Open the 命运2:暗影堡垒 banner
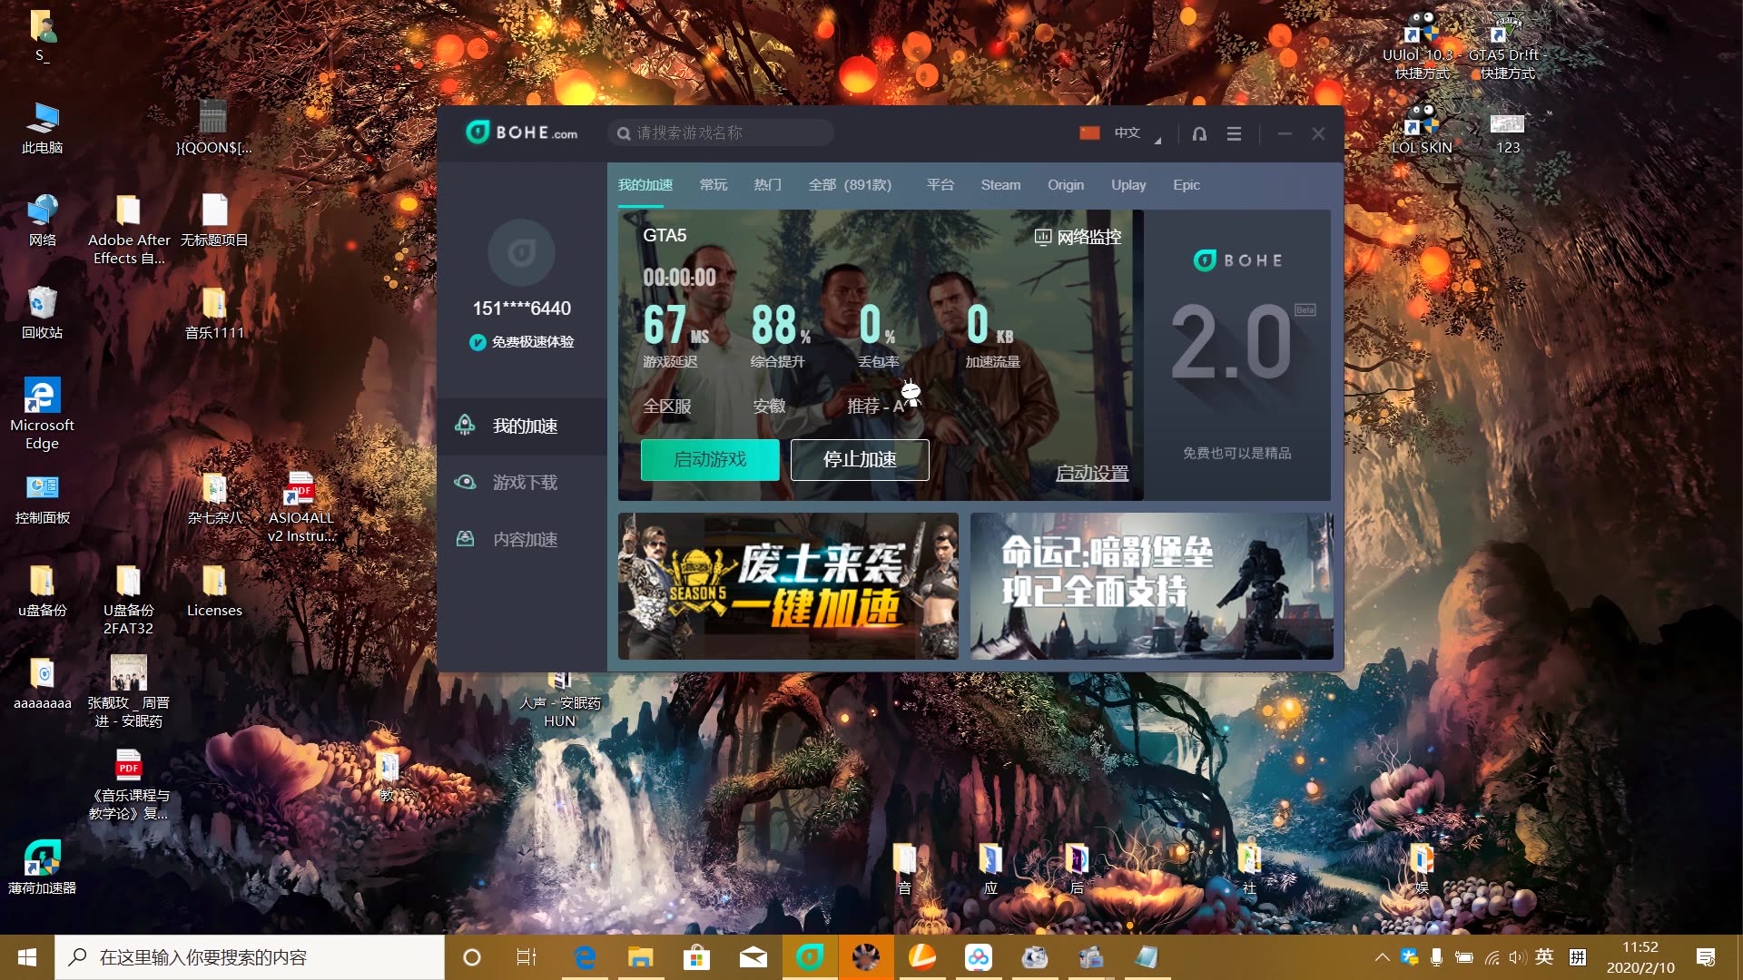The image size is (1743, 980). (1152, 585)
